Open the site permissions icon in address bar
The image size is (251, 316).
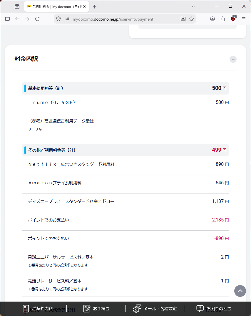(67, 19)
